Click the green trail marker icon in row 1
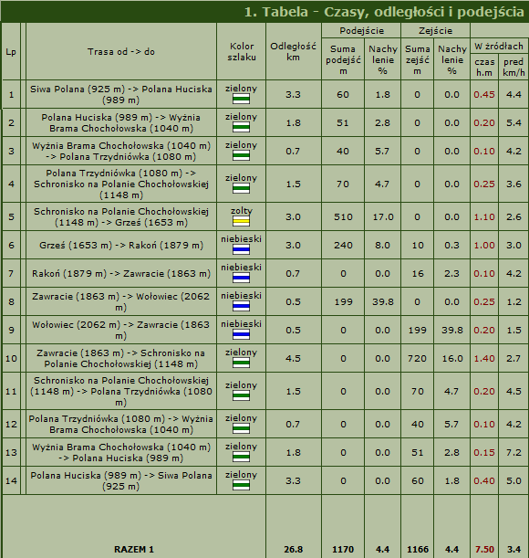529x558 pixels. 241,99
